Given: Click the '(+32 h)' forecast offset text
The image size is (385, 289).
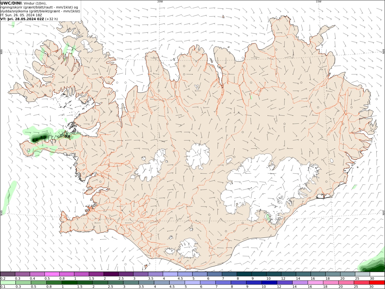Looking at the screenshot, I should click(51, 19).
